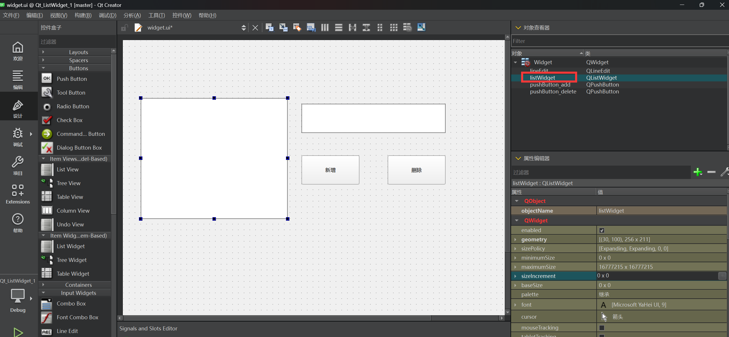Apply Lay Out in Form Layout icon
Screen dimensions: 729x337
point(380,28)
